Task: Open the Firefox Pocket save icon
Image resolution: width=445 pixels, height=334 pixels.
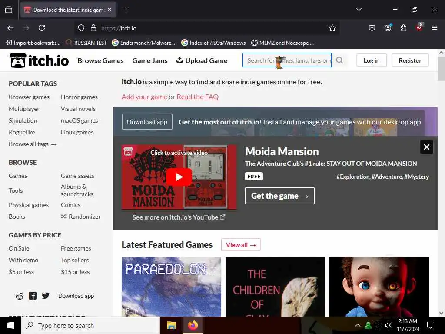Action: (372, 28)
